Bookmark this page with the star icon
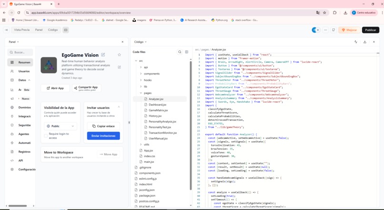This screenshot has height=210, width=384. pos(324,13)
